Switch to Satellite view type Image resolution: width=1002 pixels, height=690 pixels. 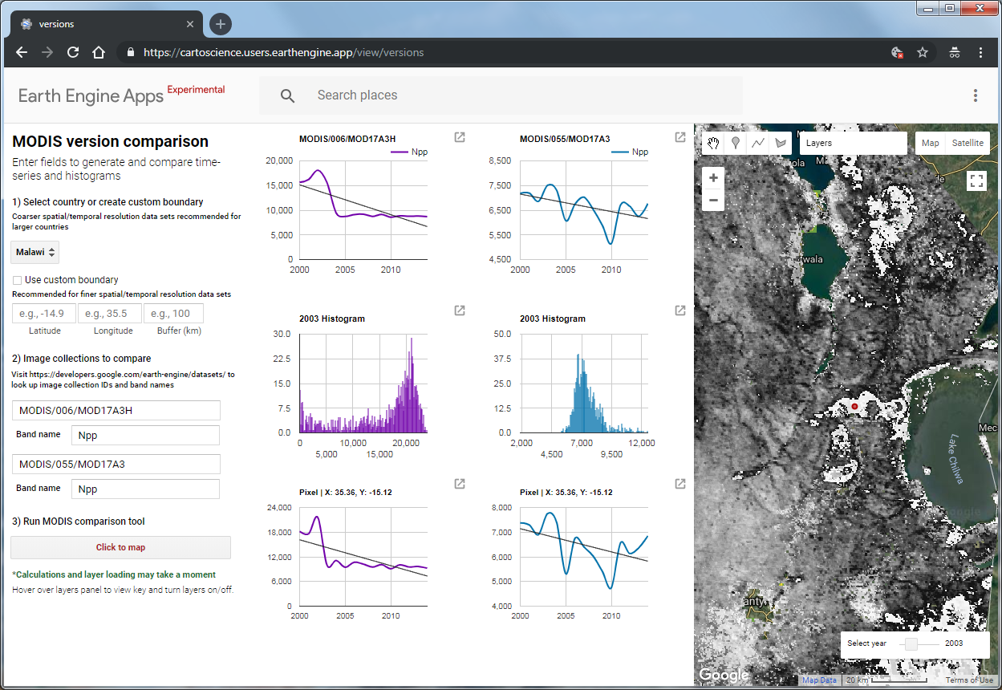point(968,143)
